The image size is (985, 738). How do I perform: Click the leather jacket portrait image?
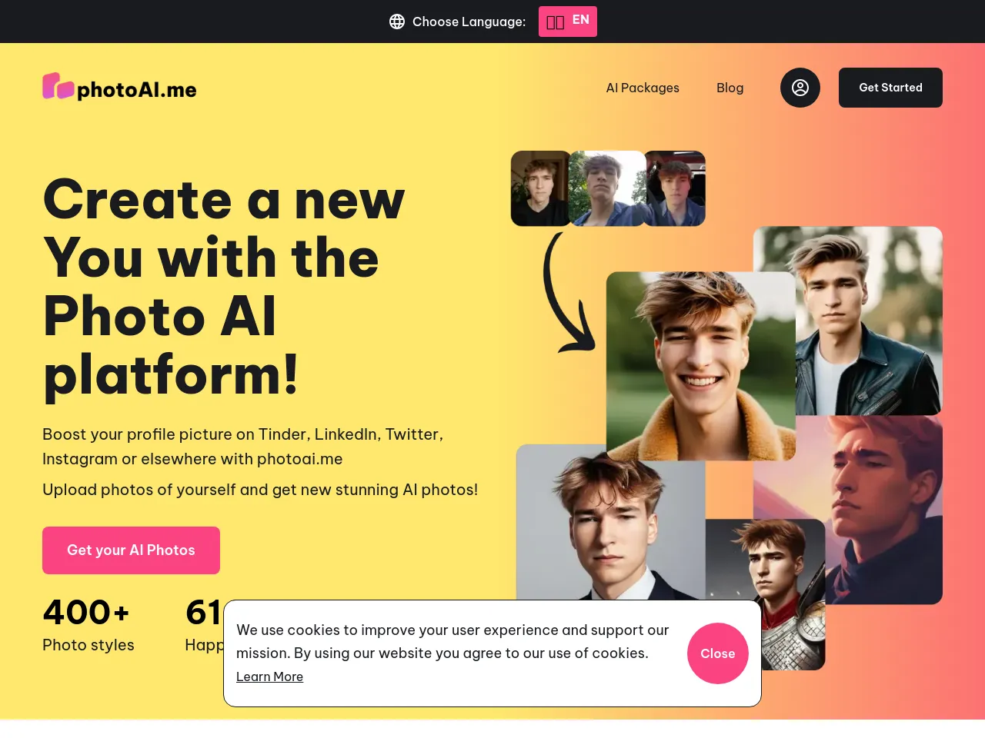pyautogui.click(x=870, y=321)
